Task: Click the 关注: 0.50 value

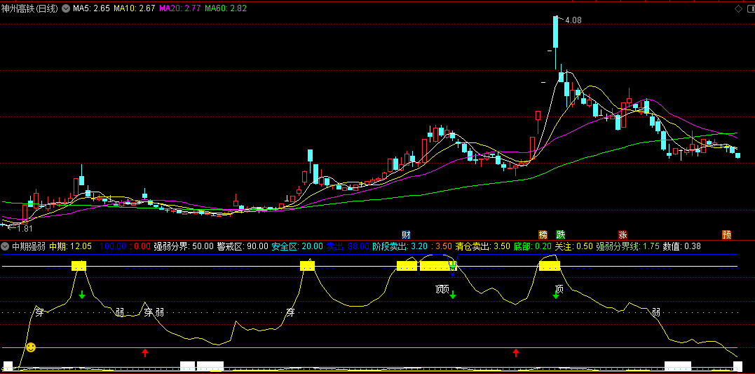Action: click(x=574, y=246)
